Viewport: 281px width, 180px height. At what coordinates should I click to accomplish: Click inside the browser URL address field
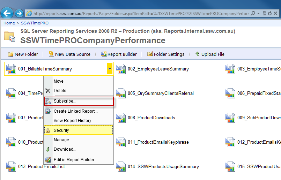[x=140, y=13]
